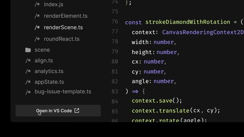This screenshot has width=244, height=137.
Task: Click external link icon beside VS Code label
Action: tap(77, 111)
